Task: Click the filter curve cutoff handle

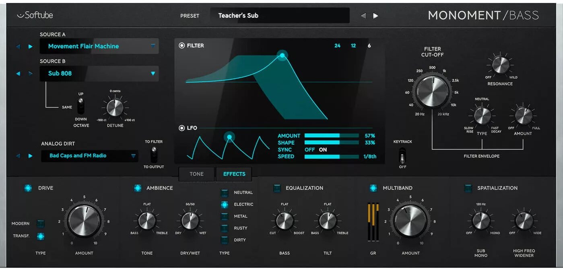Action: coord(282,55)
